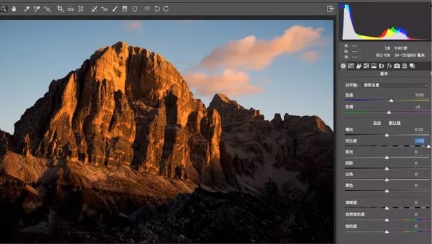Switch to the Tone Curve panel tab

[351, 66]
